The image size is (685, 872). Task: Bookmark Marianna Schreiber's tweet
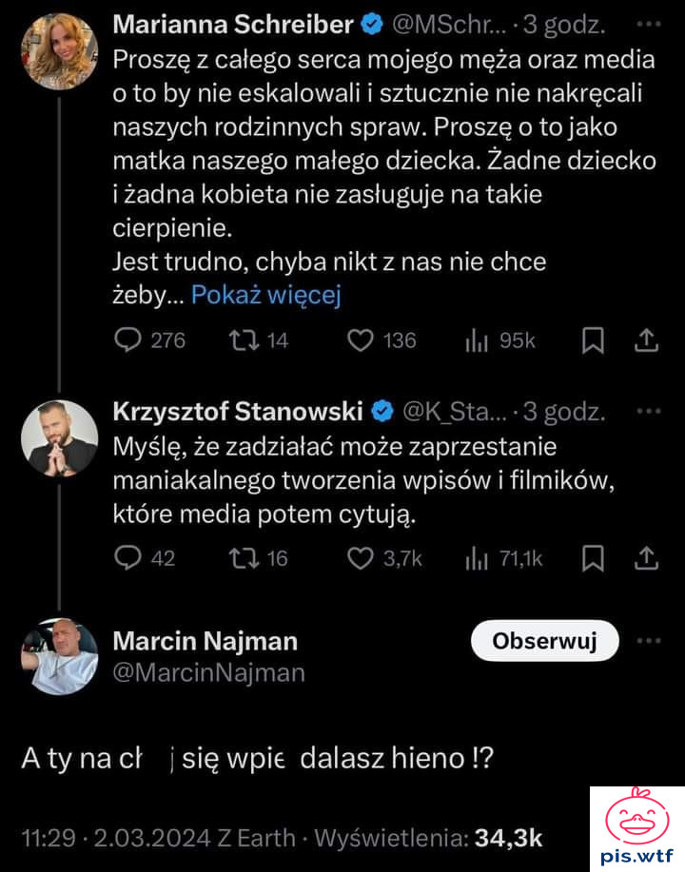tap(593, 339)
